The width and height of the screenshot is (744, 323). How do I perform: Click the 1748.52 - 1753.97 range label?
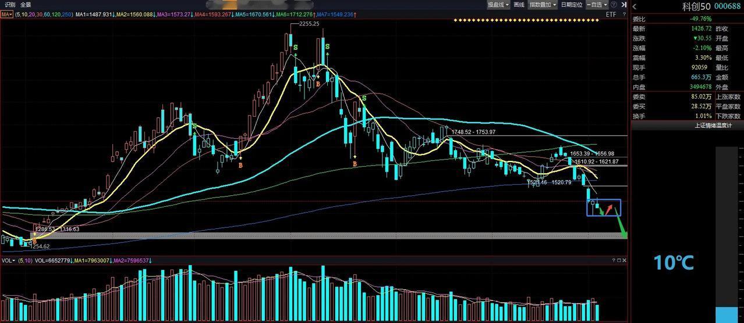click(x=473, y=132)
